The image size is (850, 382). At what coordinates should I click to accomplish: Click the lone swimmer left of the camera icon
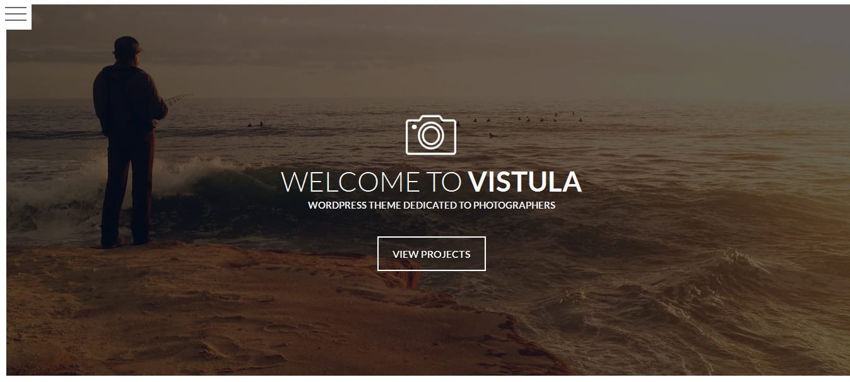[255, 124]
